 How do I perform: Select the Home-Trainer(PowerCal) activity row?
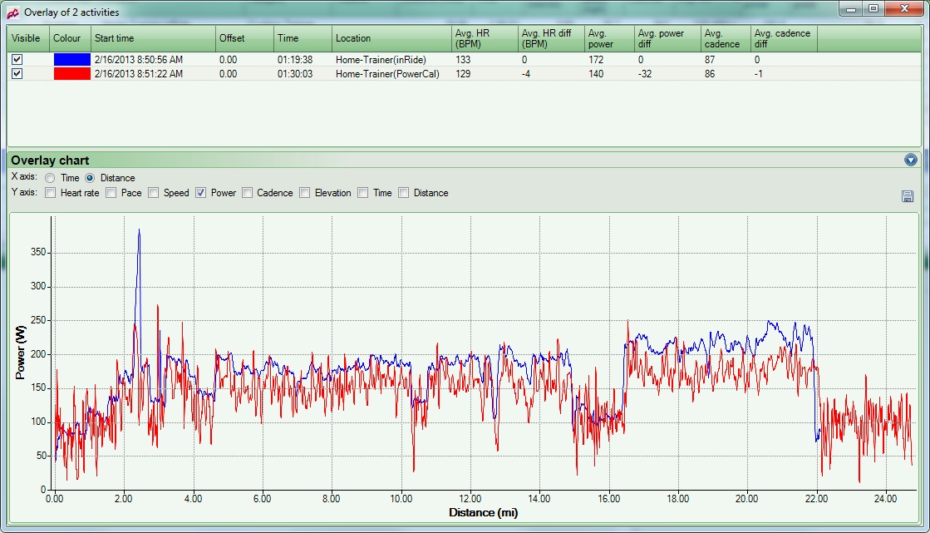pyautogui.click(x=386, y=74)
